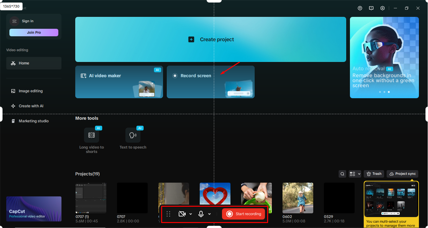Toggle the microphone in the recording toolbar

[x=201, y=214]
